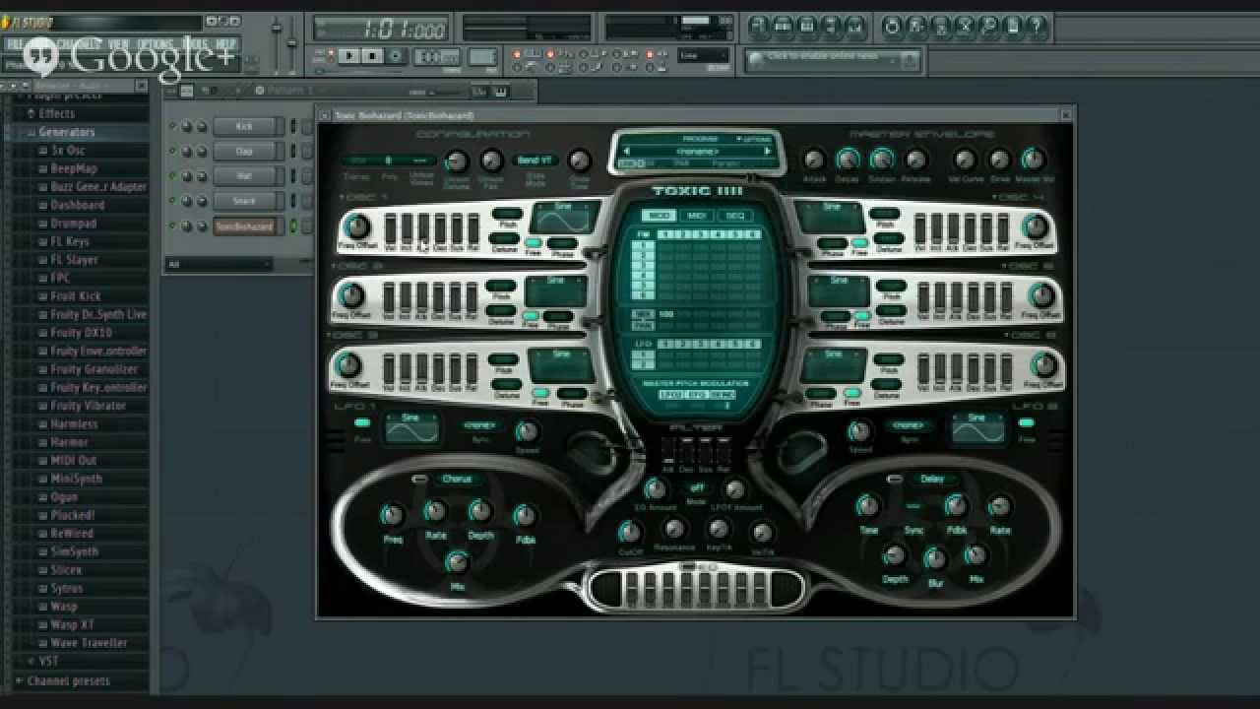The image size is (1260, 709).
Task: Open the step sequencer view icon
Action: pos(784,26)
